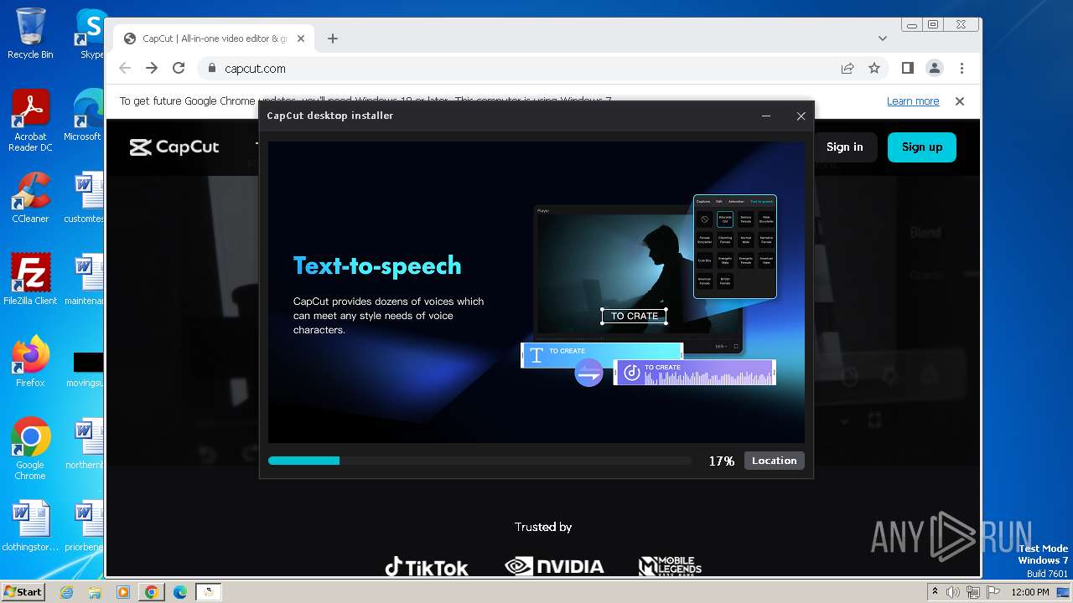Click the NVIDIA logo under Trusted by
Screen dimensions: 1073x603
pyautogui.click(x=554, y=567)
